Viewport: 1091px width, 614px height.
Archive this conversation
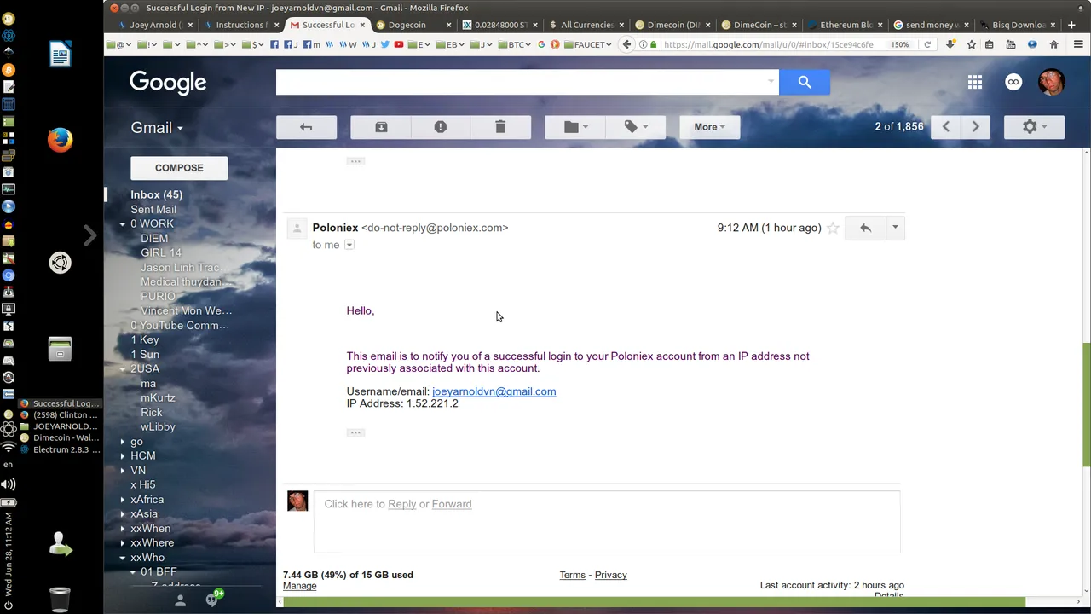tap(381, 127)
